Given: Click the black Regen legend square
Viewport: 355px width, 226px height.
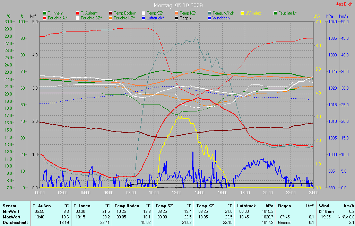Looking at the screenshot, I should coord(176,18).
